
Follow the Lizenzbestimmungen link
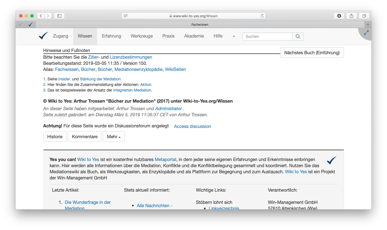coord(131,57)
